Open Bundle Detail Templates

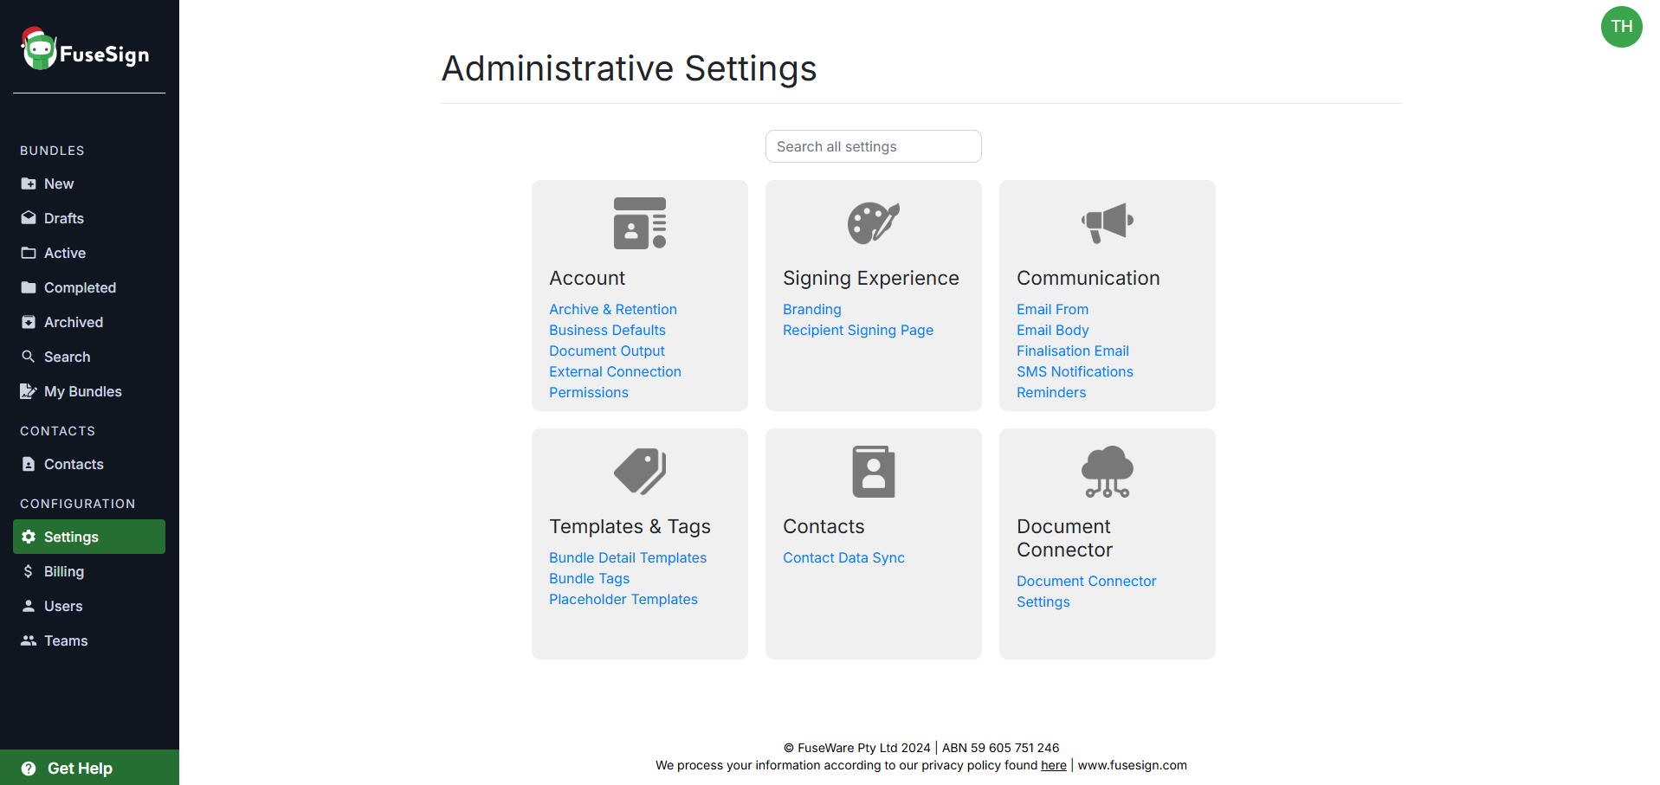[x=628, y=557]
